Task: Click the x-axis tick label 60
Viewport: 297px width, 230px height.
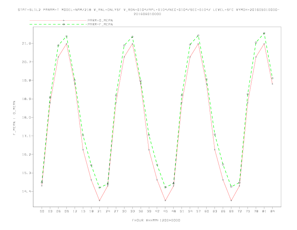Action: (x=207, y=211)
